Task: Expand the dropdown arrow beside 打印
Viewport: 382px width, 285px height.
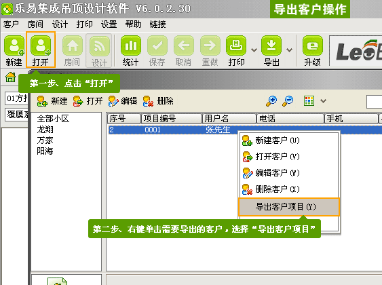Action: [254, 50]
